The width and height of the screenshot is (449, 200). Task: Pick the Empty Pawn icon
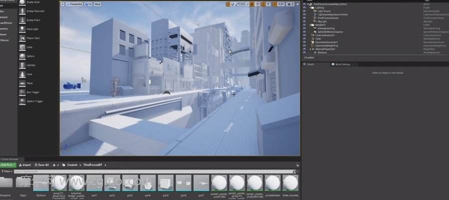(22, 20)
